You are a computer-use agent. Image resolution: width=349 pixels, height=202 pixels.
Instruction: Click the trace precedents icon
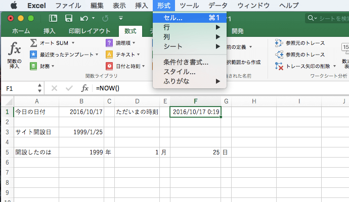point(279,43)
